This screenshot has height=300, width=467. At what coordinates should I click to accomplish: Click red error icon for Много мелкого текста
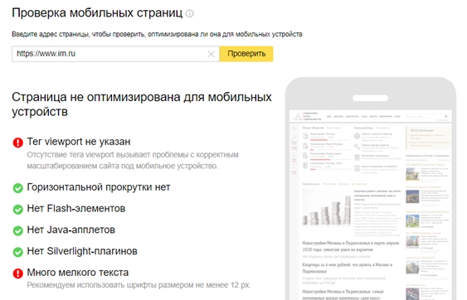[18, 273]
